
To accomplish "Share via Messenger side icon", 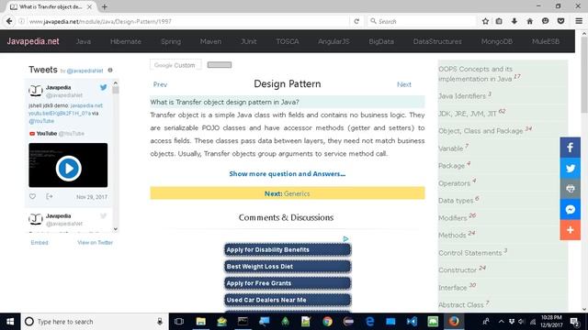I will 570,209.
